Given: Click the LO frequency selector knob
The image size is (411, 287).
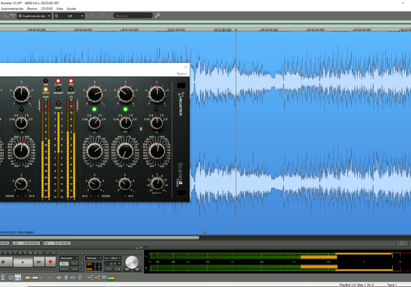Looking at the screenshot, I should [x=95, y=151].
